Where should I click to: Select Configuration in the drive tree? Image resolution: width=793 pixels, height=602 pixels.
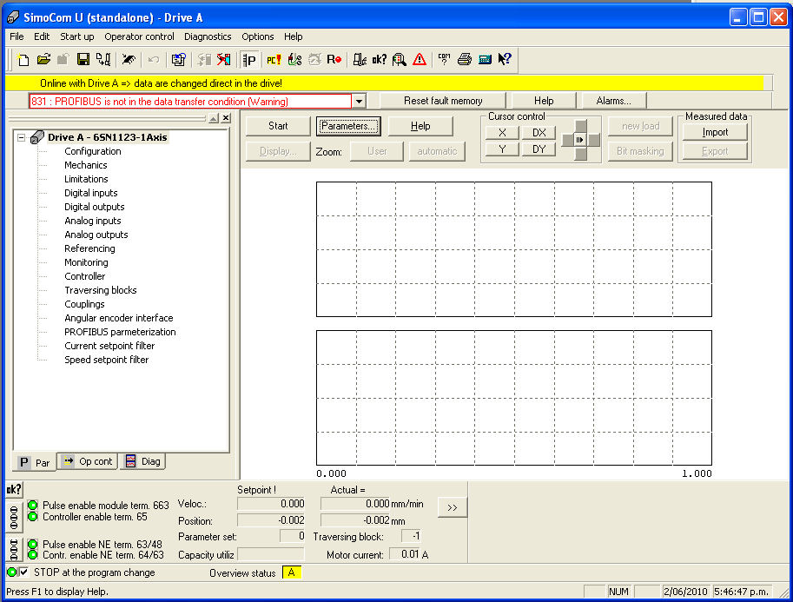(x=93, y=151)
